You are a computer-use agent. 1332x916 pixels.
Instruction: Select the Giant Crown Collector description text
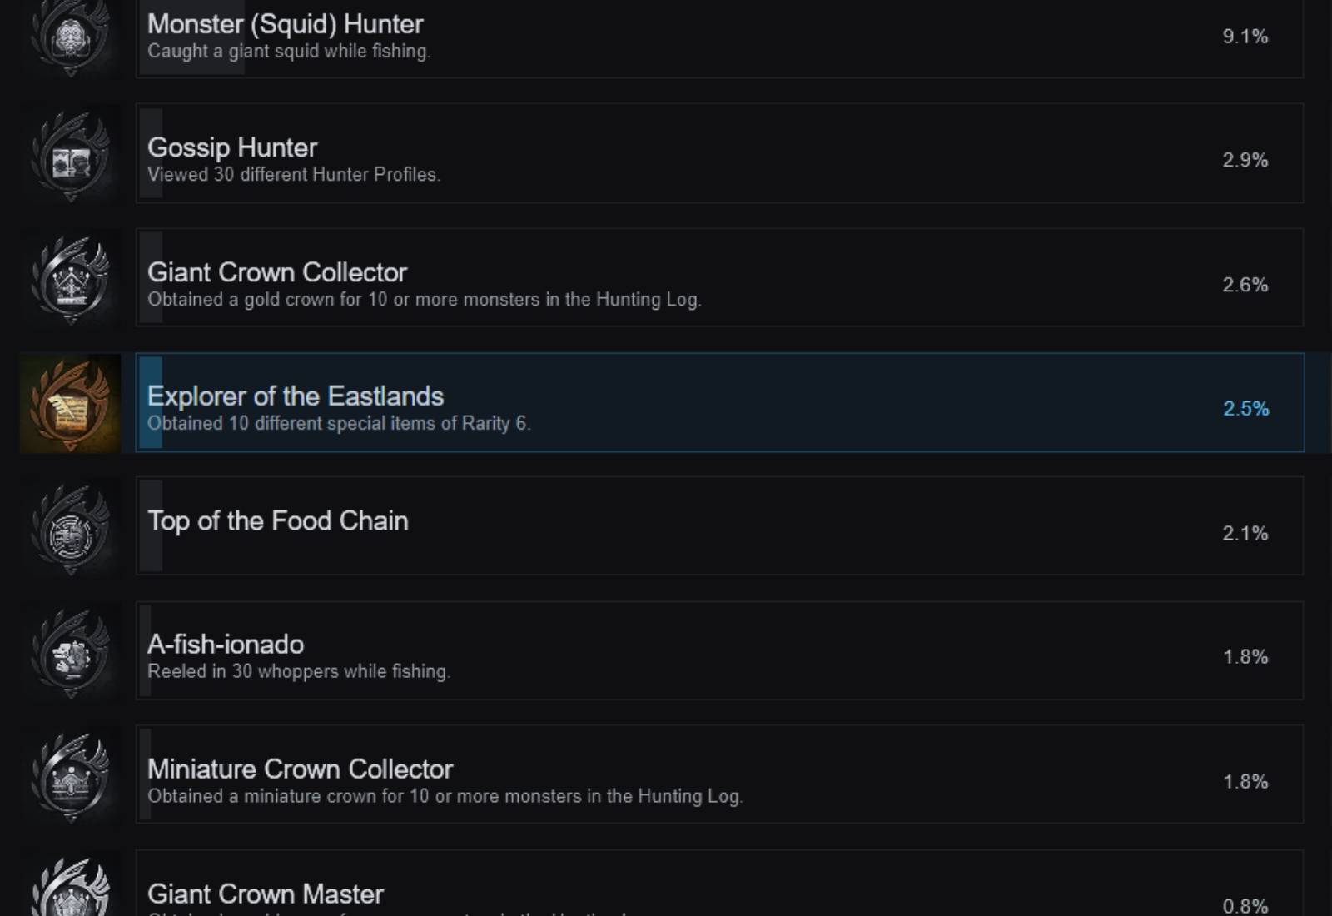point(425,300)
